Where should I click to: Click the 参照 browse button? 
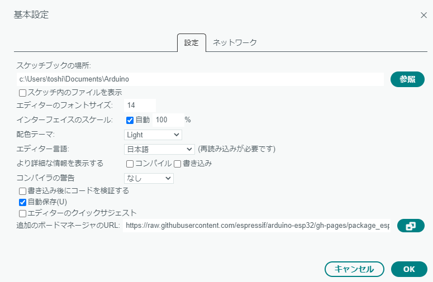(x=407, y=79)
